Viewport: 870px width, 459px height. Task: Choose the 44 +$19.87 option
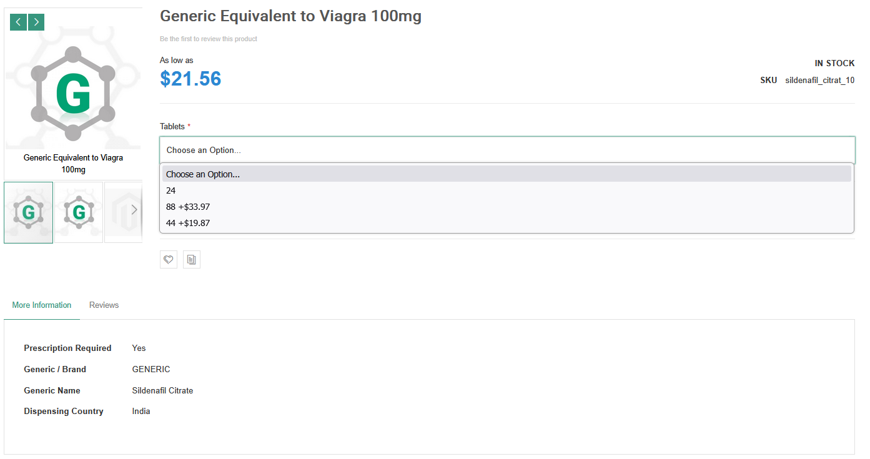click(507, 223)
